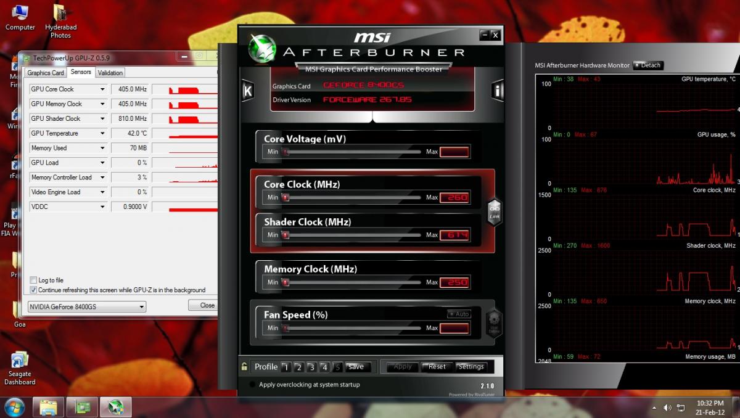Enable Apply overclocking at system startup
The height and width of the screenshot is (418, 740).
[x=252, y=385]
